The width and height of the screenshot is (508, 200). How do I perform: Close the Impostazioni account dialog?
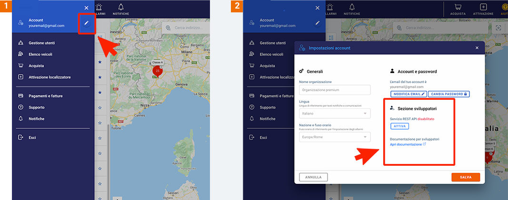477,48
